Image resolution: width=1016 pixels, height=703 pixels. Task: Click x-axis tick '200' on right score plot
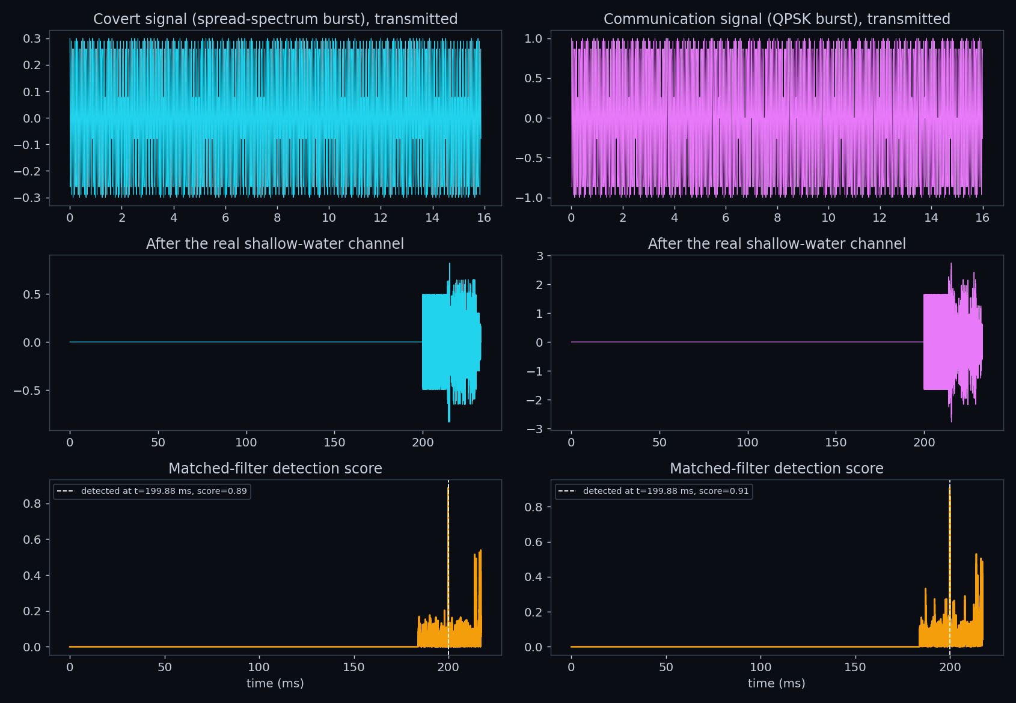pyautogui.click(x=950, y=667)
